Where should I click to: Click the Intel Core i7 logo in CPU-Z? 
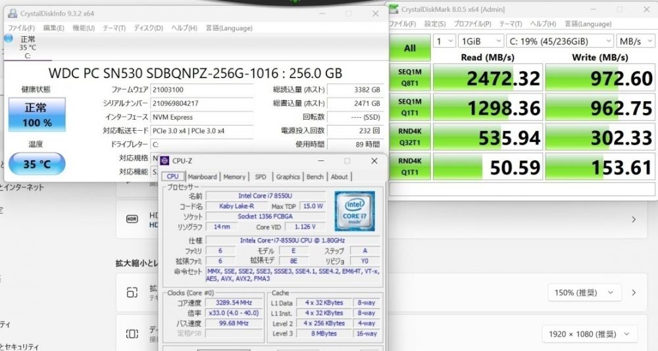[355, 211]
